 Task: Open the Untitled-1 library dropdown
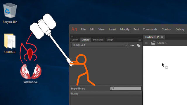tap(100, 45)
